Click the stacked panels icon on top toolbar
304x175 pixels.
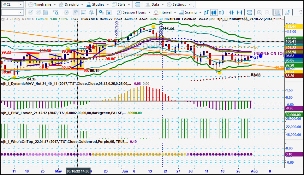(x=138, y=4)
